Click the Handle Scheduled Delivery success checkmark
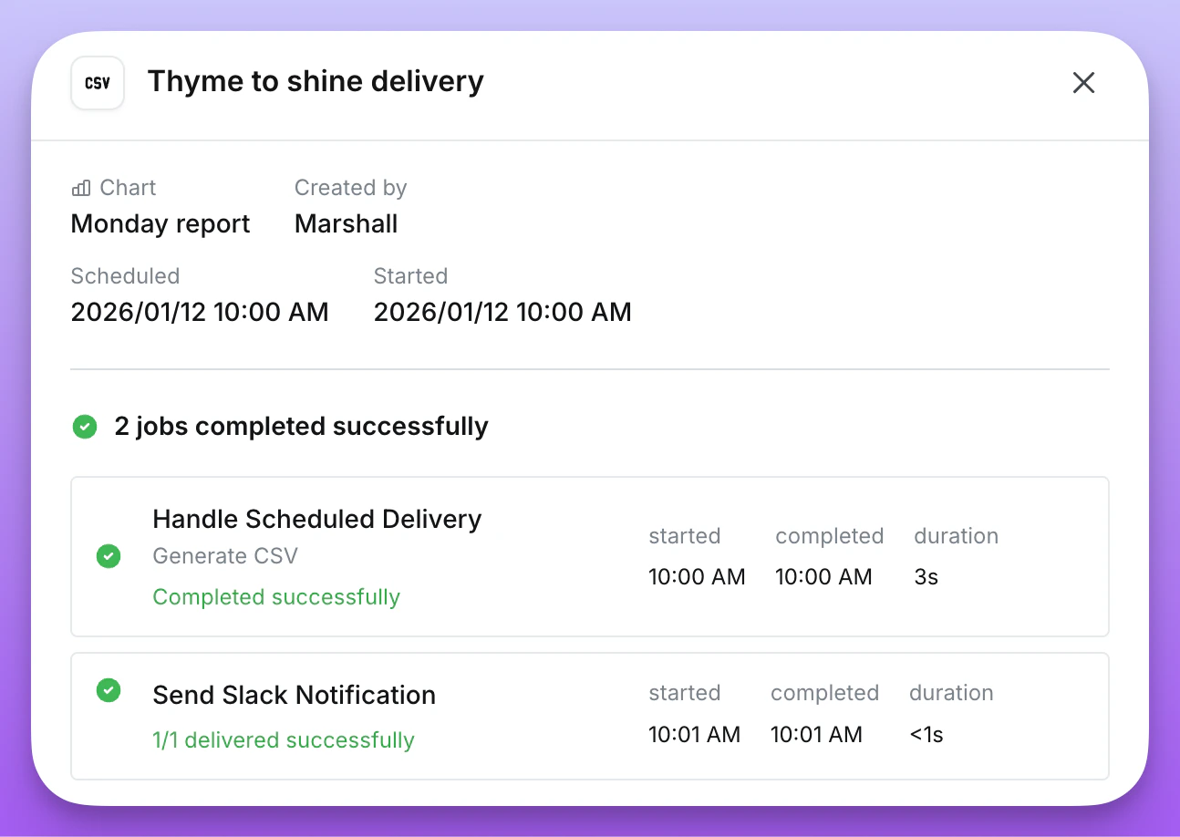This screenshot has height=837, width=1180. pyautogui.click(x=109, y=556)
